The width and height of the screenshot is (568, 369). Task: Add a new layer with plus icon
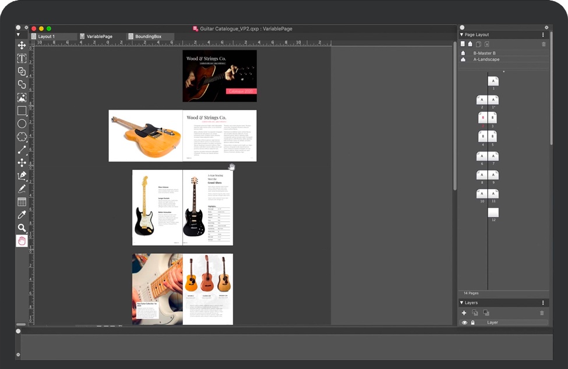(464, 313)
